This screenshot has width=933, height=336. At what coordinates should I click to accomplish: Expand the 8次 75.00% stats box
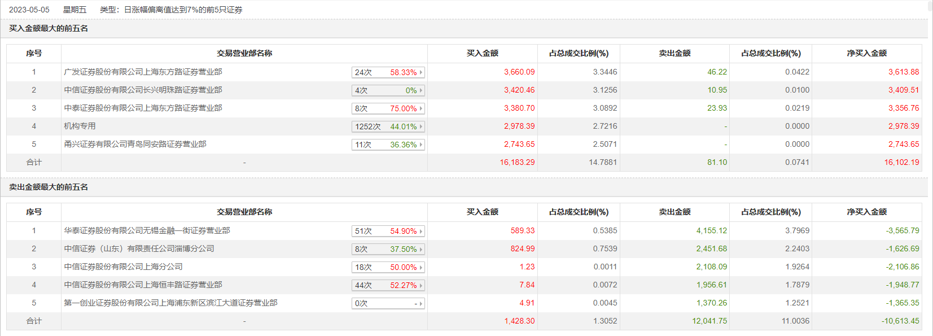pos(388,108)
